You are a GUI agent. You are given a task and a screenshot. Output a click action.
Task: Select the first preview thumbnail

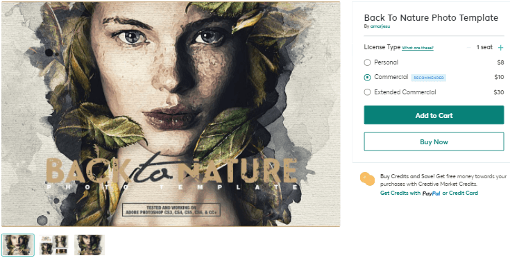click(18, 245)
